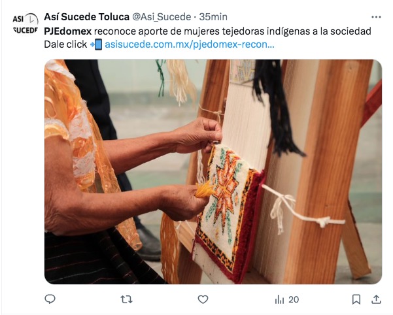Open the weaving loom photo
Screen dimensions: 393x315
point(213,171)
